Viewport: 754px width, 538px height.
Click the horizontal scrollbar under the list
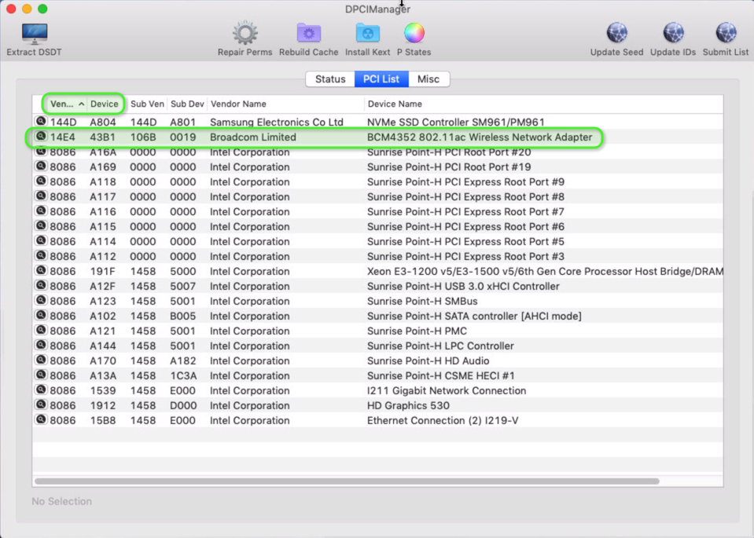tap(346, 481)
